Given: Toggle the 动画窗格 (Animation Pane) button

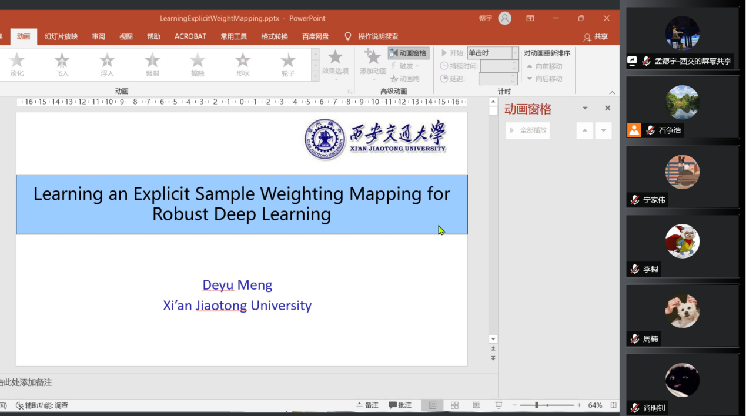Looking at the screenshot, I should (x=409, y=53).
